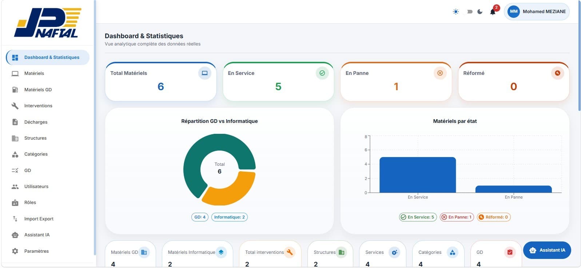
Task: Go to Matériels page
Action: point(48,73)
